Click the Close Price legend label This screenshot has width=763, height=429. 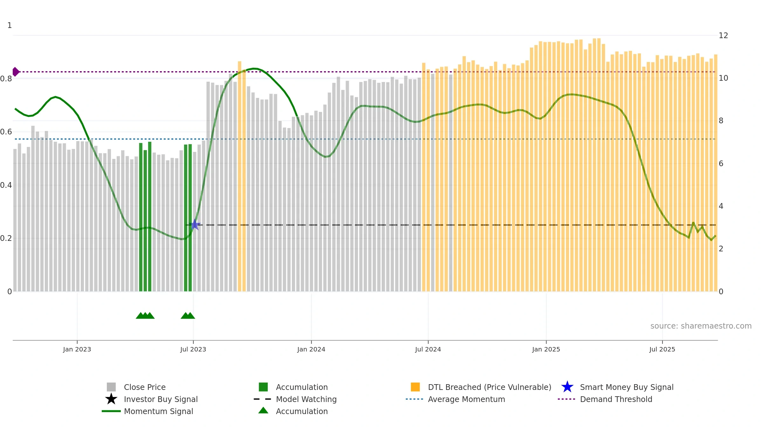(x=145, y=387)
